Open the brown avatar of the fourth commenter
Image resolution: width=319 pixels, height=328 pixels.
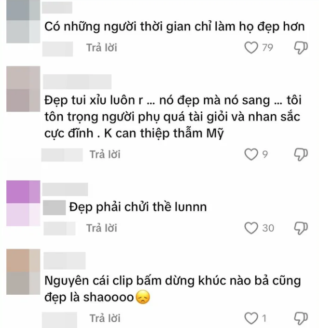click(23, 272)
